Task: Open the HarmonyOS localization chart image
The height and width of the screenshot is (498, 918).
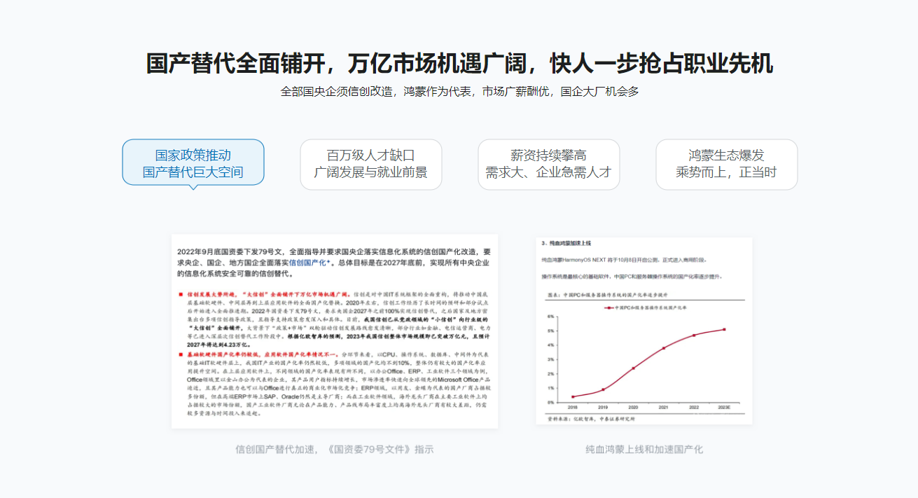Action: click(644, 330)
